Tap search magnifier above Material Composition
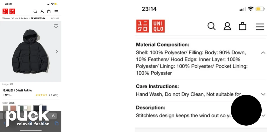267x132 pixels. pyautogui.click(x=211, y=26)
